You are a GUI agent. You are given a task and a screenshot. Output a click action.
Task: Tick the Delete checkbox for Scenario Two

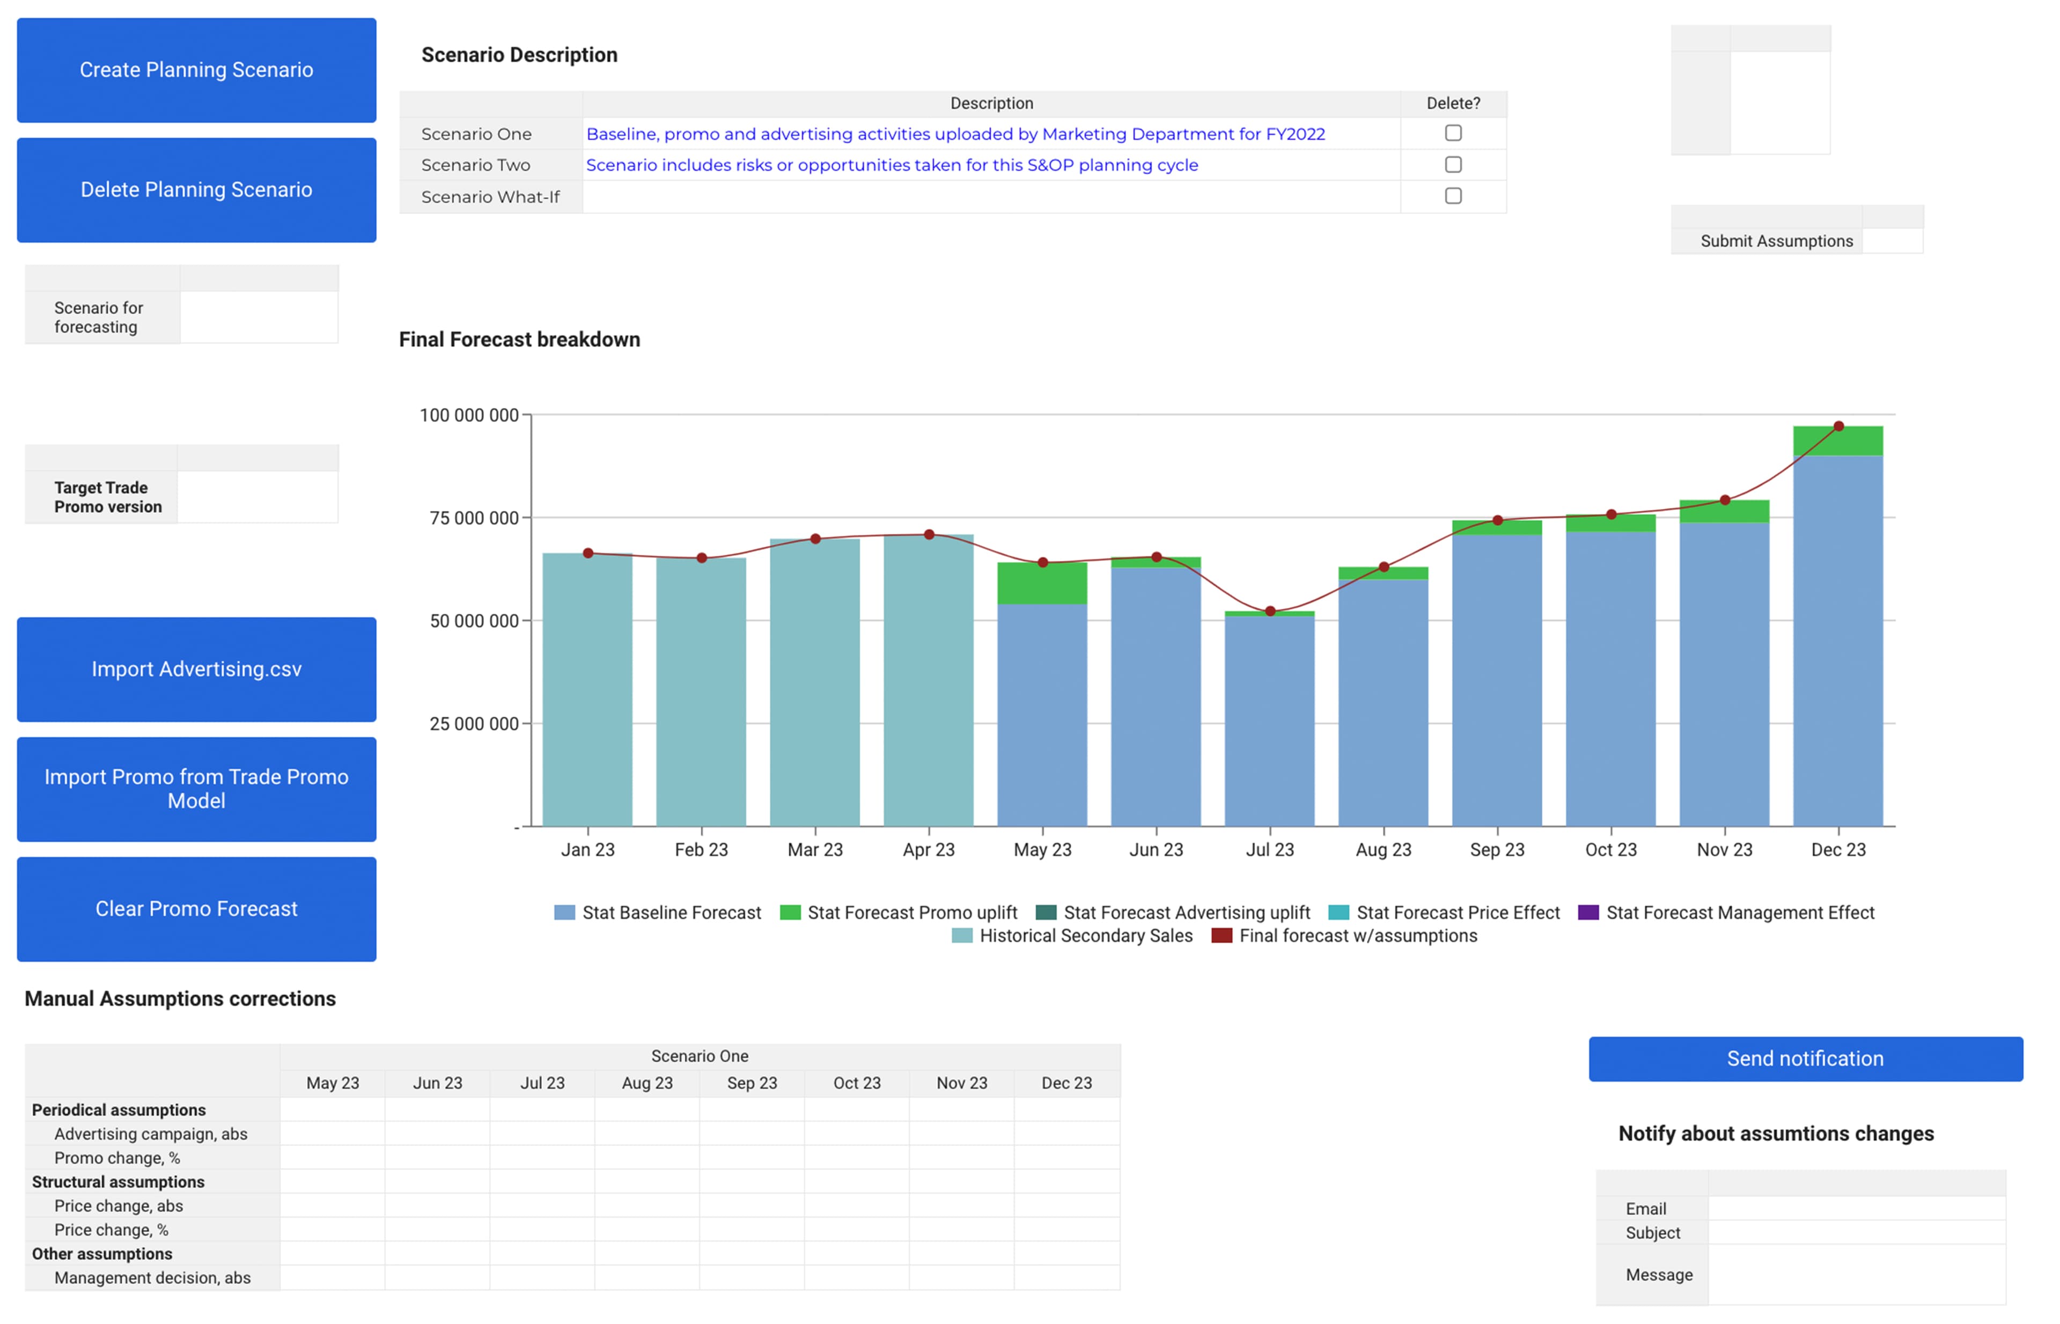(1453, 164)
